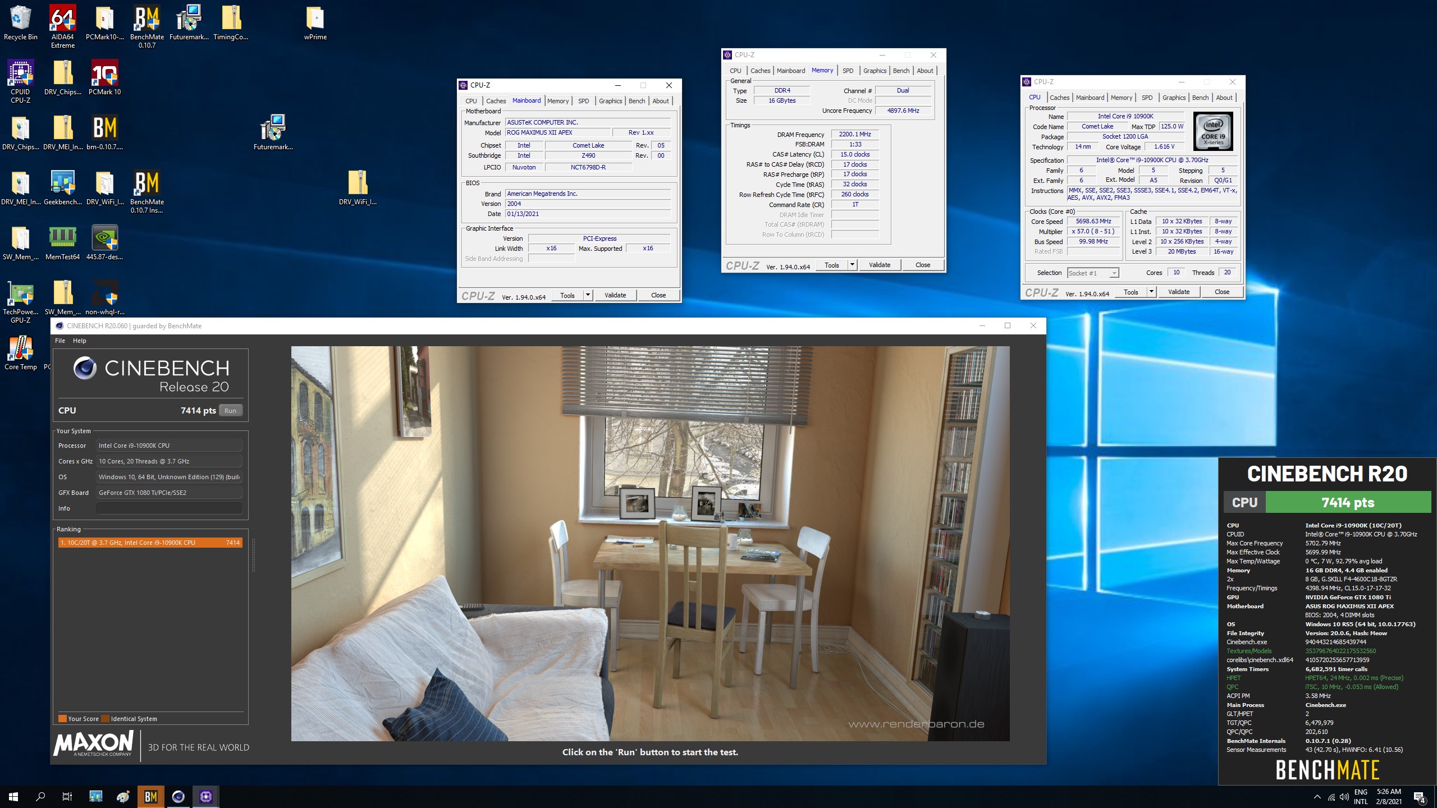The width and height of the screenshot is (1437, 808).
Task: Open Tools dropdown arrow in Mainboard CPU-Z window
Action: point(588,295)
